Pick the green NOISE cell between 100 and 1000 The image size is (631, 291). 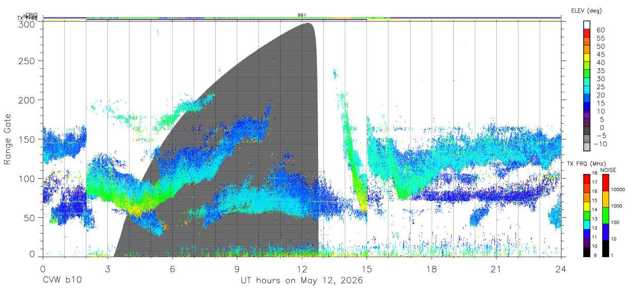[605, 215]
